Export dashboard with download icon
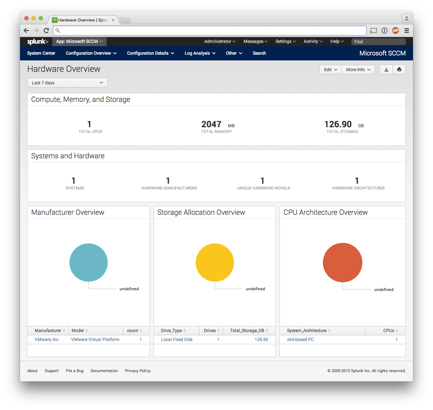 pyautogui.click(x=386, y=70)
